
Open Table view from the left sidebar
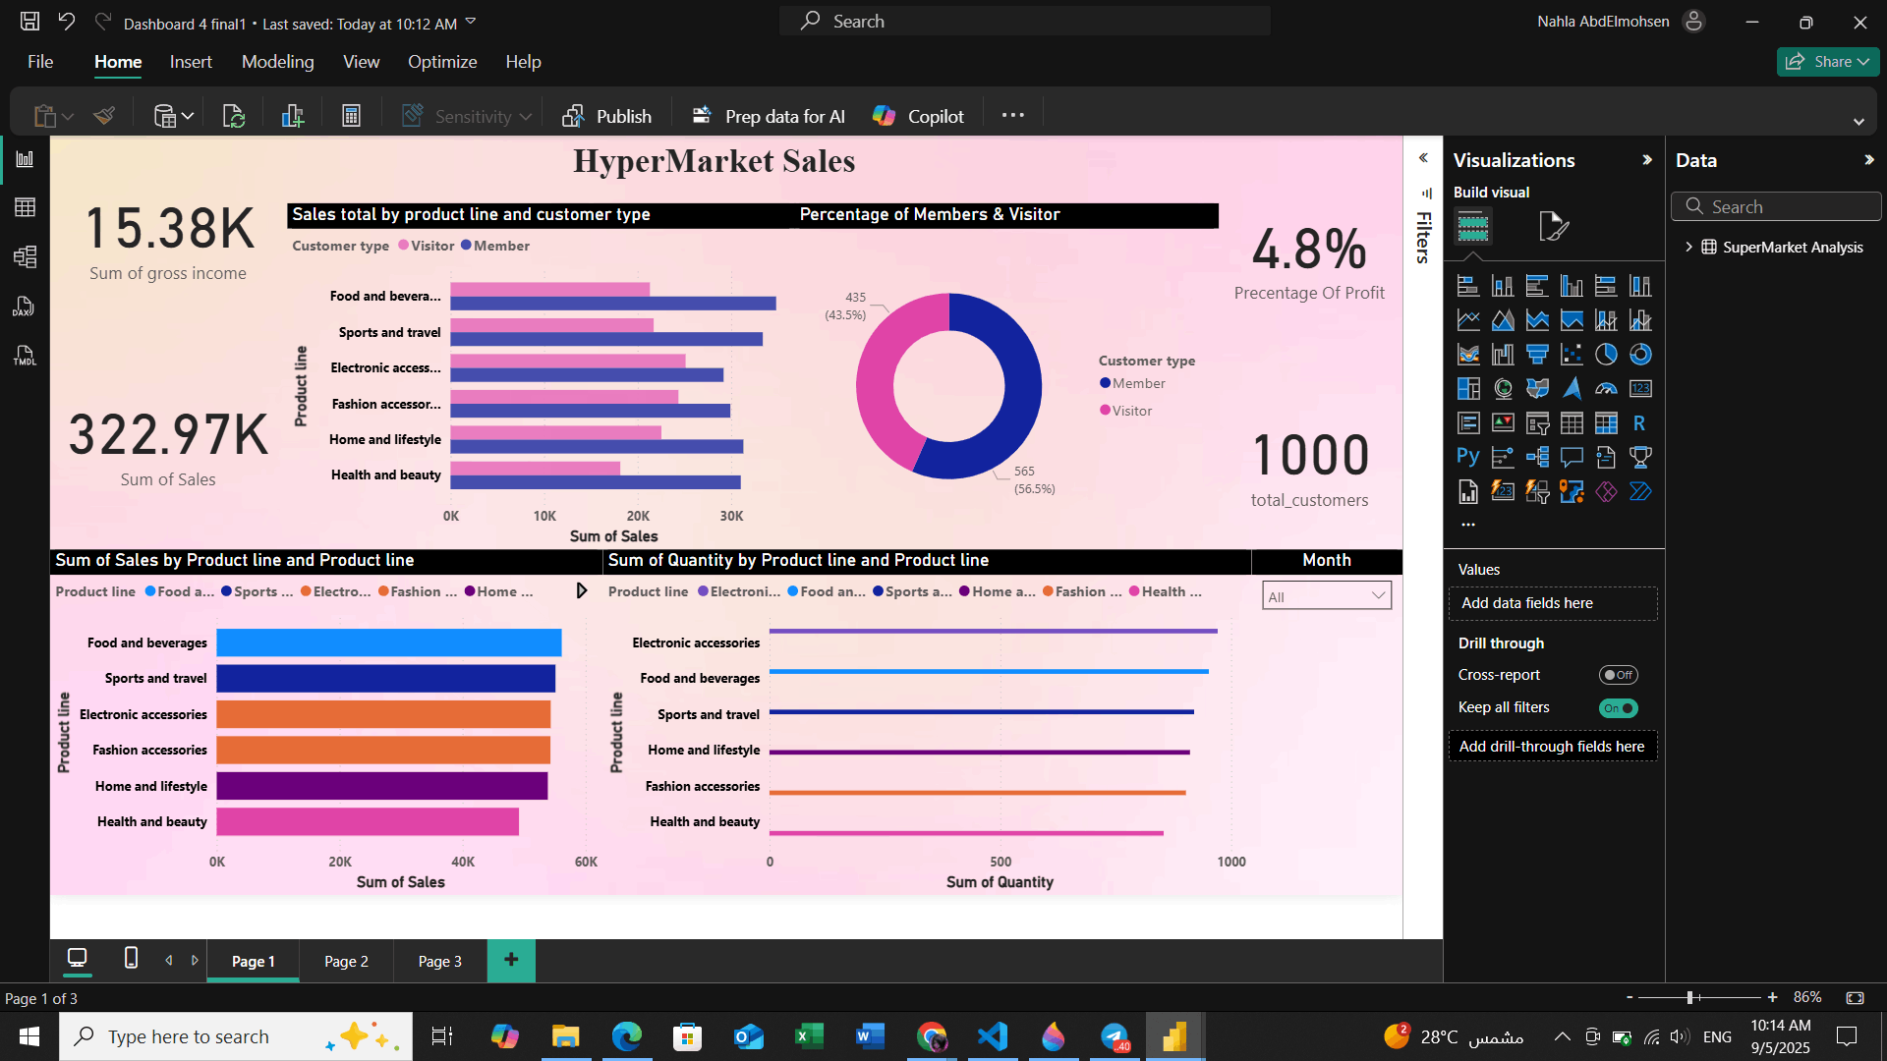(26, 206)
